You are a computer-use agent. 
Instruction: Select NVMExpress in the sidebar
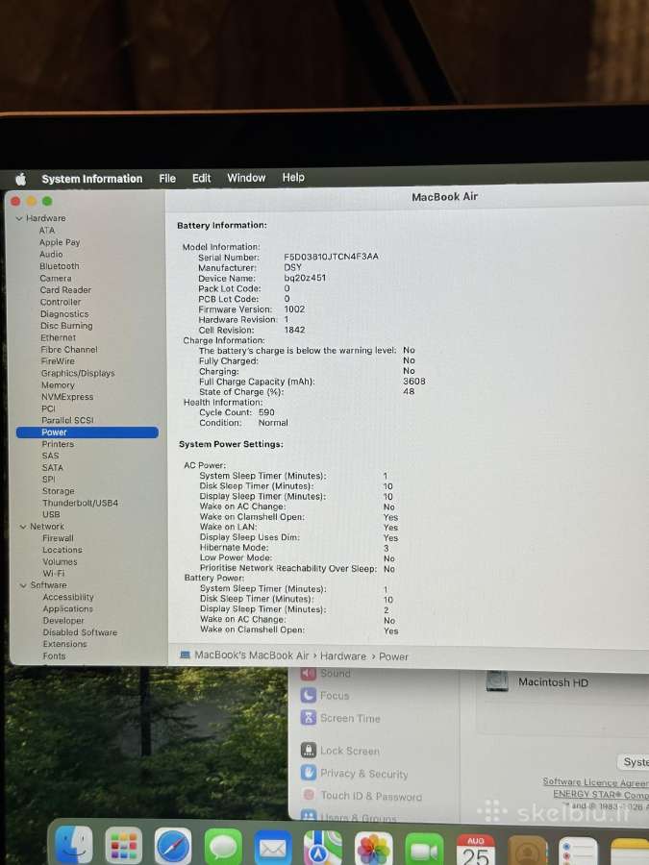(67, 397)
